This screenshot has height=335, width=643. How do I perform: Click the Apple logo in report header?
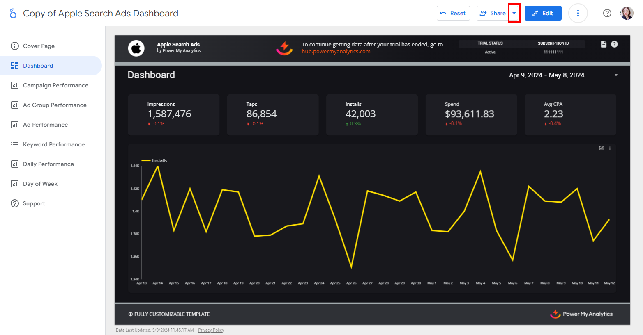point(136,48)
